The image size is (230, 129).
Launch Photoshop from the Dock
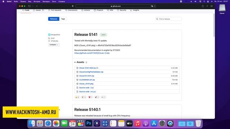tap(89, 123)
